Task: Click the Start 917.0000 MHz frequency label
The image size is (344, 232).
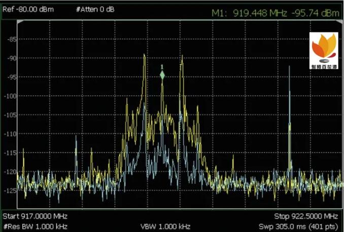Action: click(x=36, y=216)
